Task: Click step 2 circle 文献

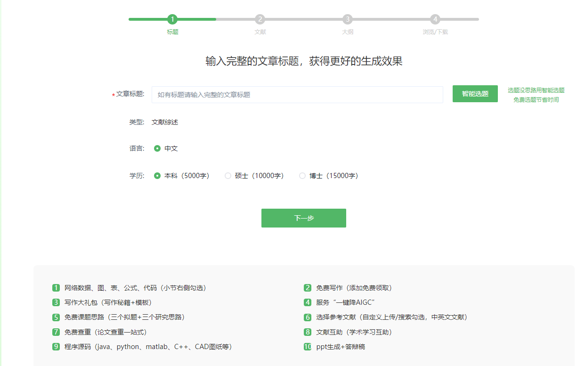Action: (260, 19)
